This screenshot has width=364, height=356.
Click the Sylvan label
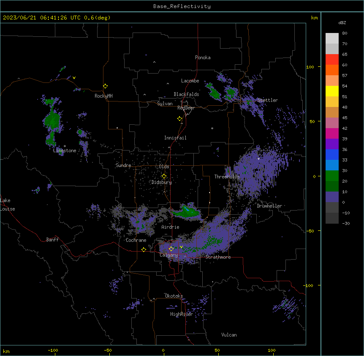165,104
